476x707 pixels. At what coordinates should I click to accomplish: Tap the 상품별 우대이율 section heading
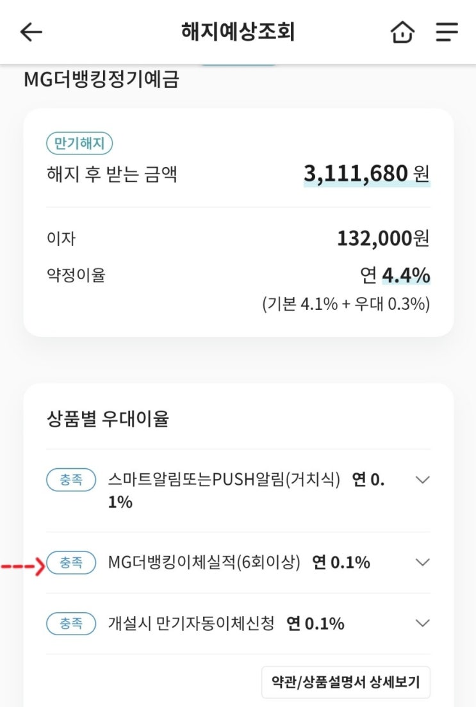[x=108, y=419]
